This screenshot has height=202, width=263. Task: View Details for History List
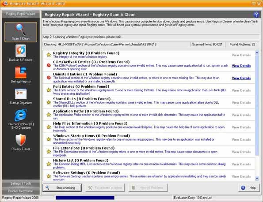click(241, 164)
